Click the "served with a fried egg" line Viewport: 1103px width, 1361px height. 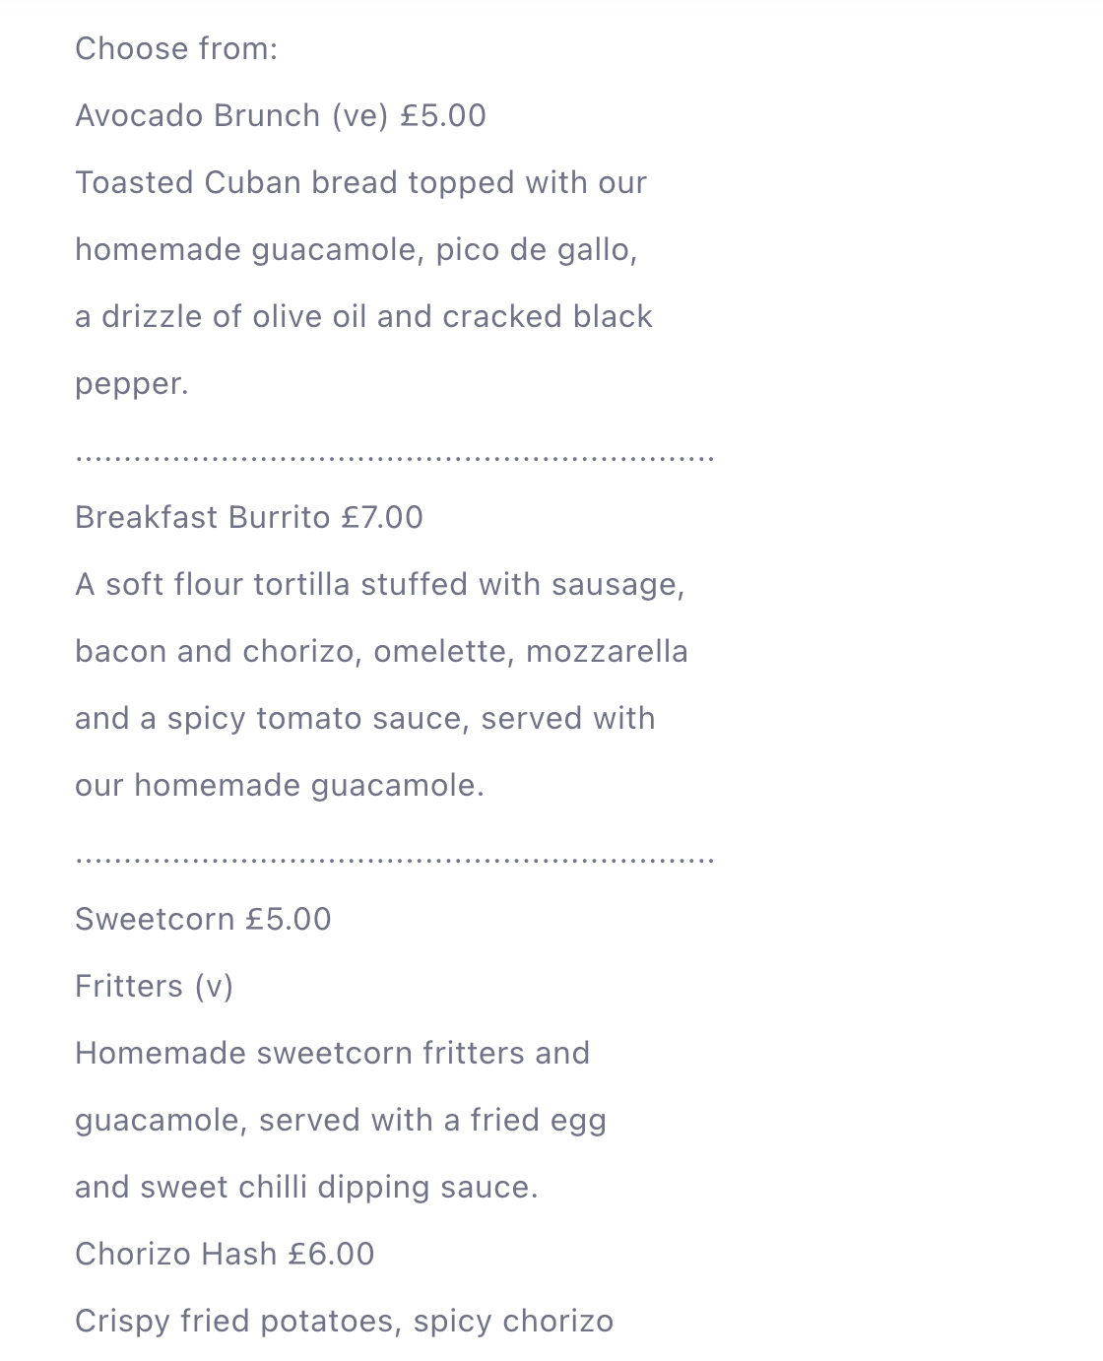[340, 1121]
